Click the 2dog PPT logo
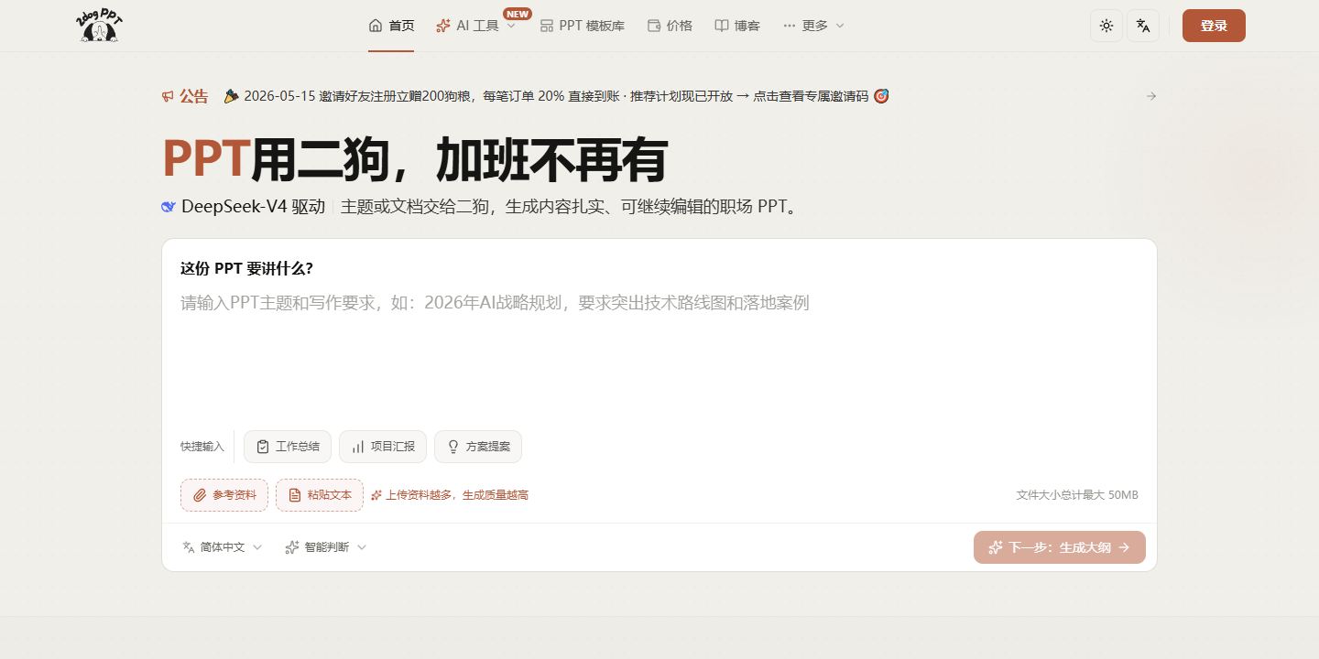Viewport: 1319px width, 659px height. coord(99,26)
